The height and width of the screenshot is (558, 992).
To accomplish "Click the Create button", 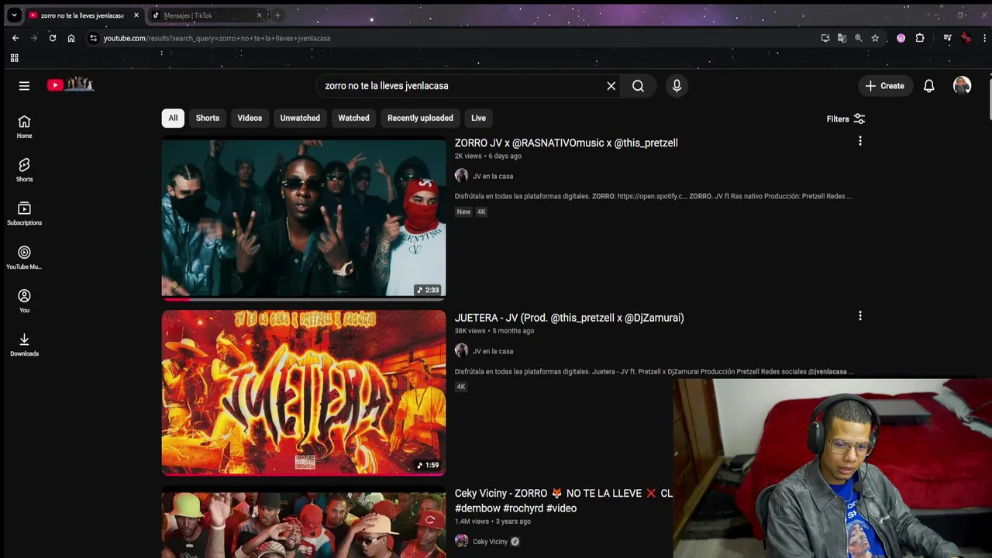I will (x=884, y=86).
